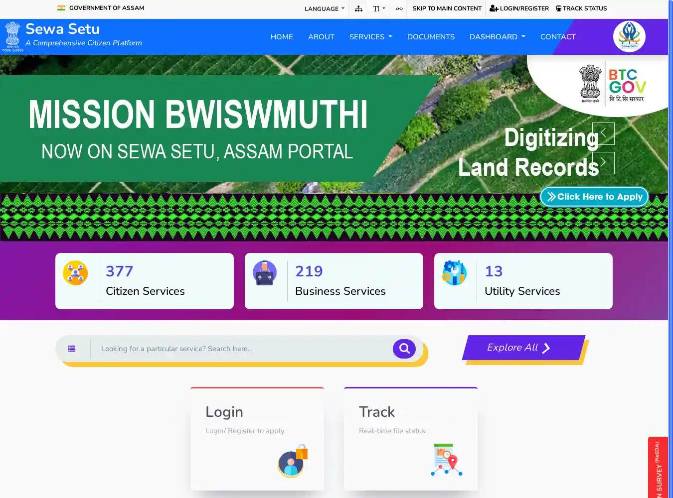
Task: Open the red SURVEY side tab
Action: click(x=658, y=468)
